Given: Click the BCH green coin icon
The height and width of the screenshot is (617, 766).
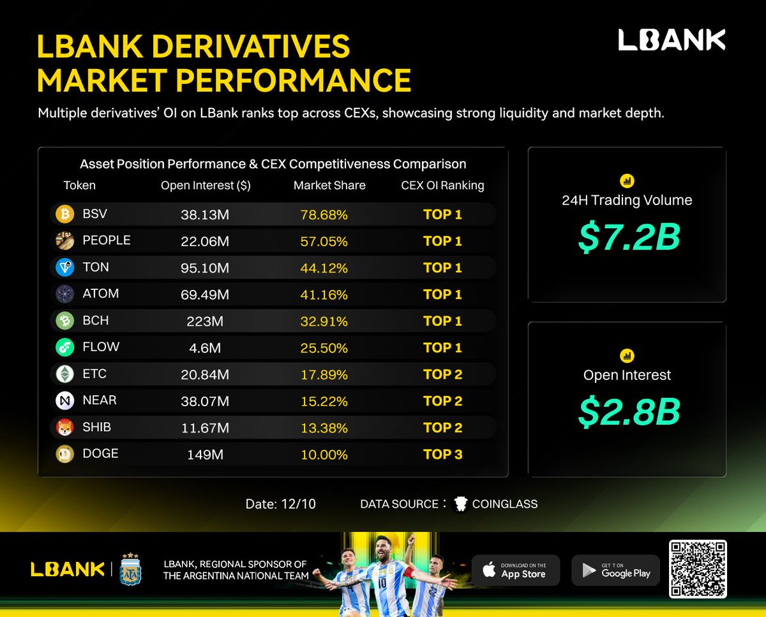Looking at the screenshot, I should (65, 321).
